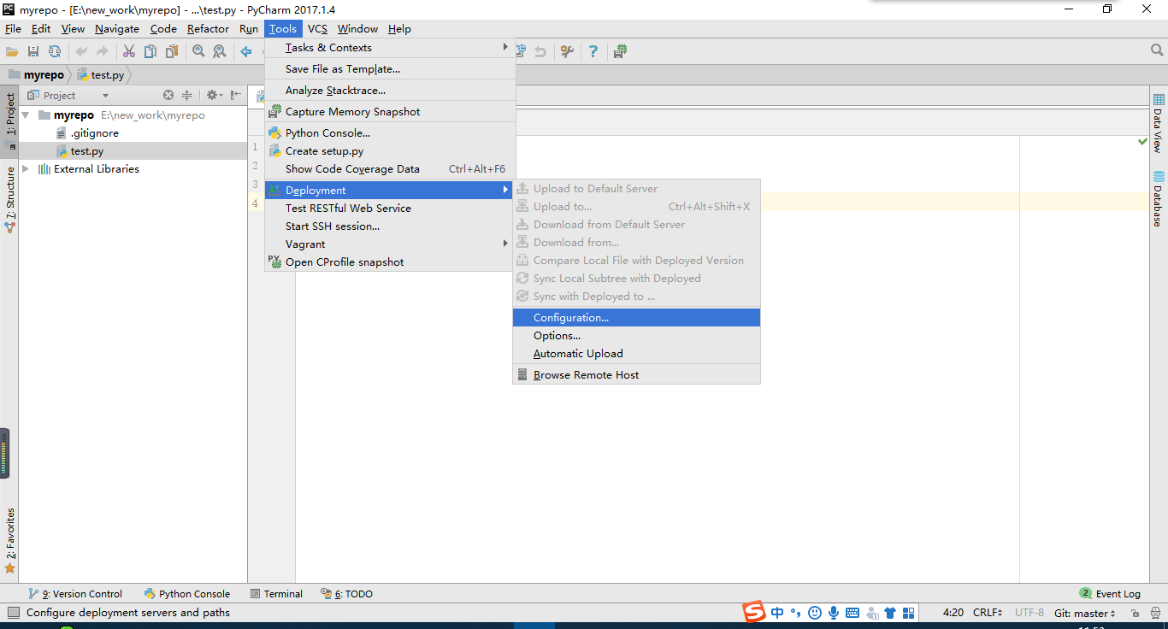Click the Copy toolbar icon
Screen dimensions: 1168x629
[150, 52]
